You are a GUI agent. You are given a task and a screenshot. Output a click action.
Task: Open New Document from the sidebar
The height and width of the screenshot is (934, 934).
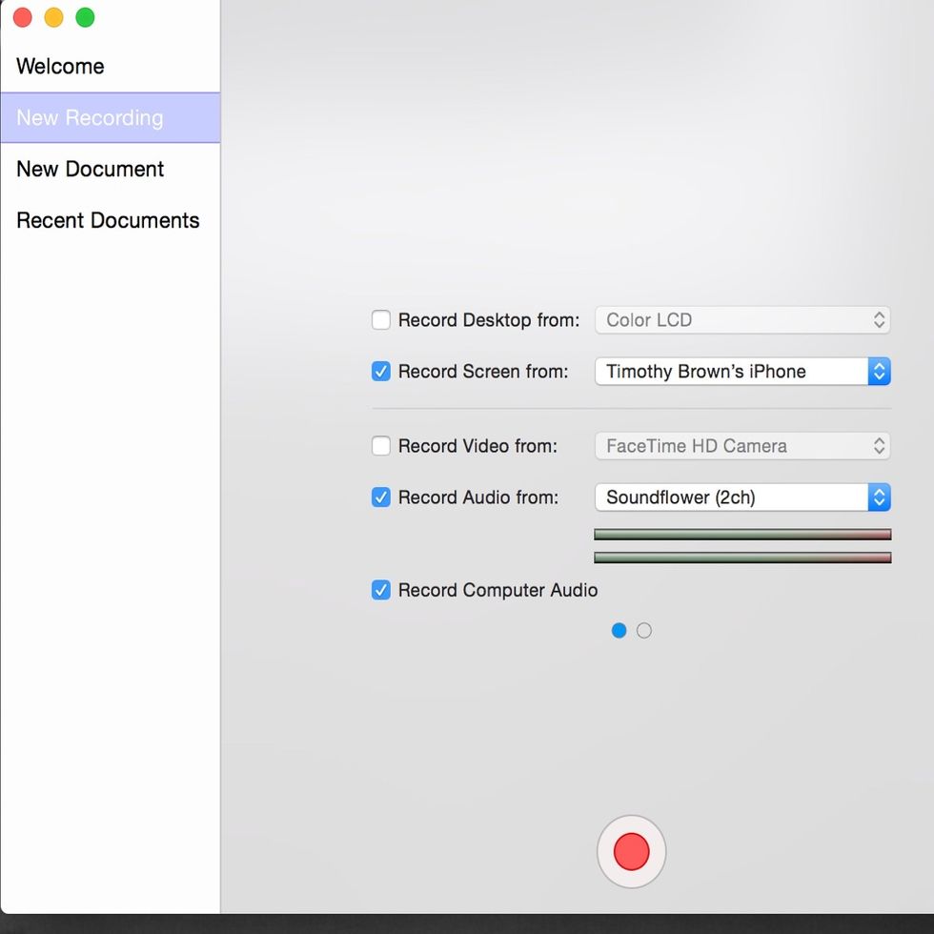tap(91, 170)
